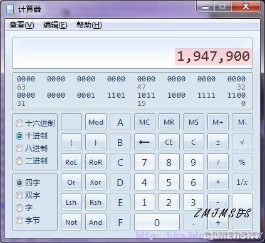Click the plus + operator button
Screen dimensions: 265x243
218,222
